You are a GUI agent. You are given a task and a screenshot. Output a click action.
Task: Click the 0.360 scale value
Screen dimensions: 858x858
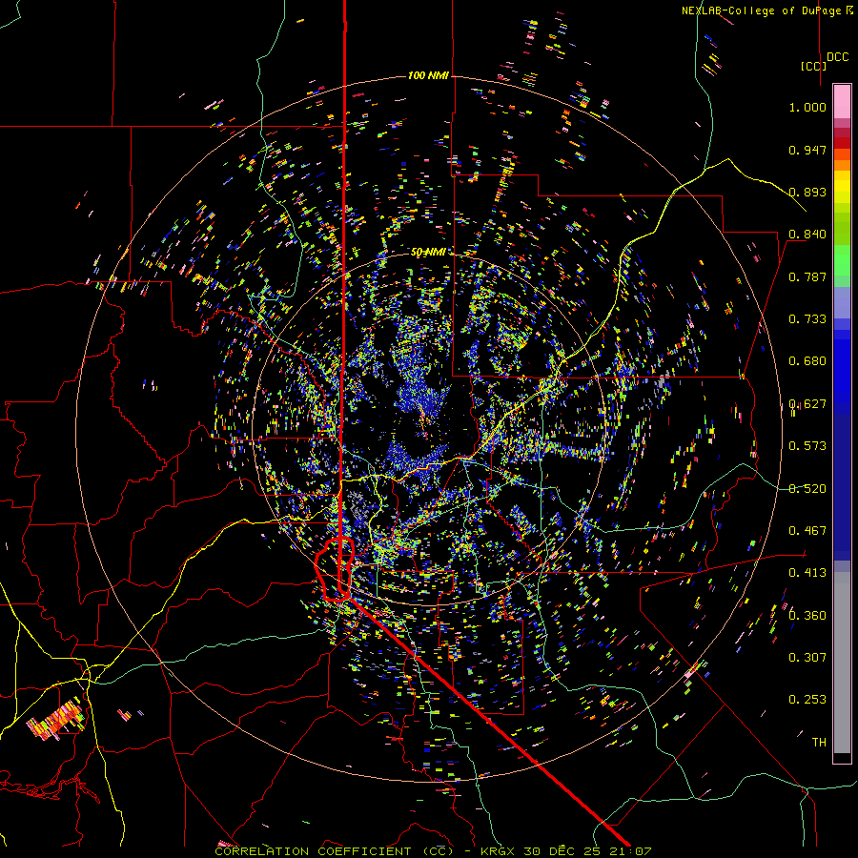tap(807, 615)
